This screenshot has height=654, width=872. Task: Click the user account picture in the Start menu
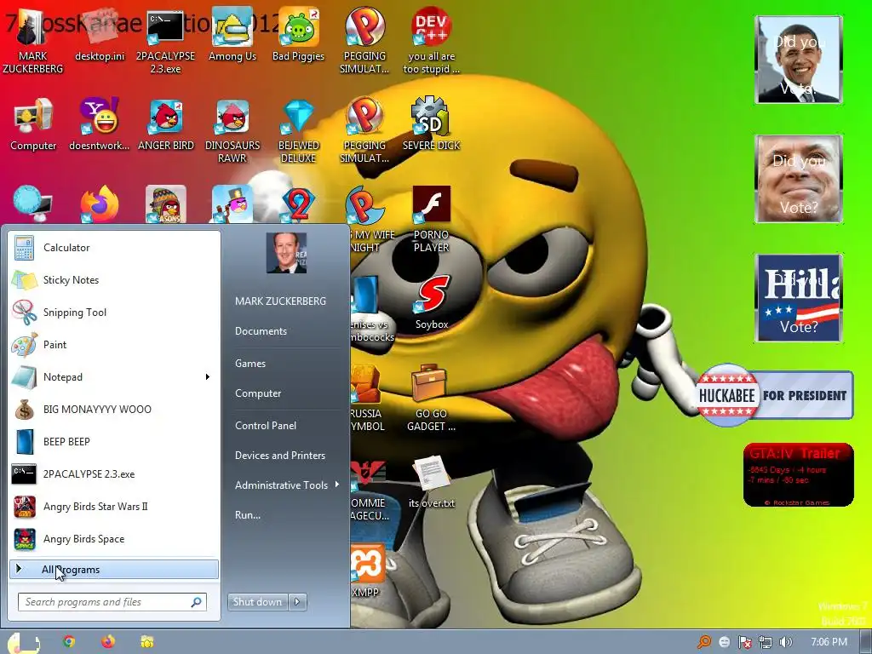(x=286, y=253)
